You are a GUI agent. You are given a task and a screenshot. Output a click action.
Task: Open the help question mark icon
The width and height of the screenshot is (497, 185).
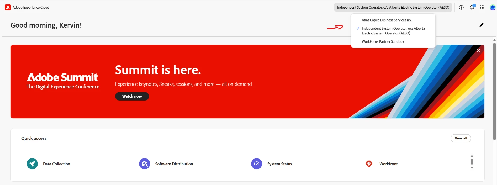point(461,7)
